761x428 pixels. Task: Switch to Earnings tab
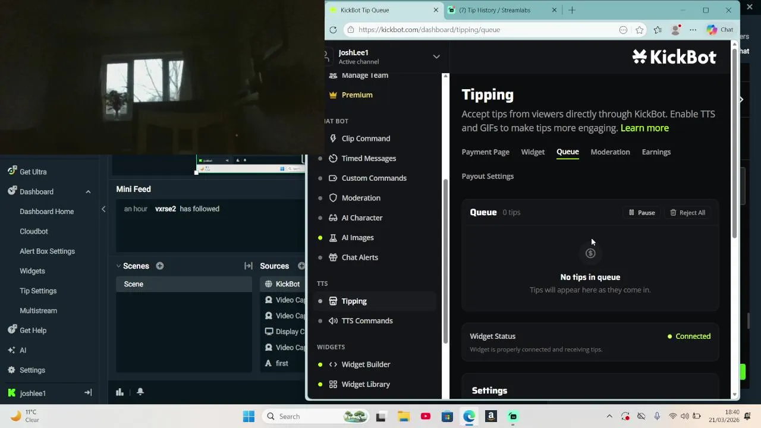pyautogui.click(x=656, y=152)
